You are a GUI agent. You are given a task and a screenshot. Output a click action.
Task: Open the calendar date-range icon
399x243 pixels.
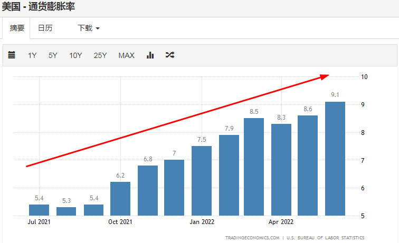pyautogui.click(x=12, y=55)
